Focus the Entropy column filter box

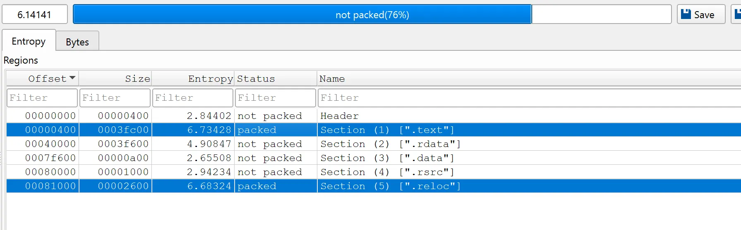(x=192, y=98)
